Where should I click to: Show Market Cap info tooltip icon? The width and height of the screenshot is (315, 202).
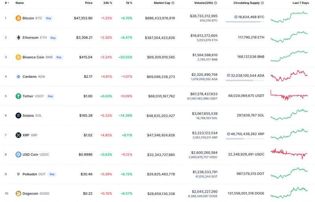pyautogui.click(x=173, y=3)
